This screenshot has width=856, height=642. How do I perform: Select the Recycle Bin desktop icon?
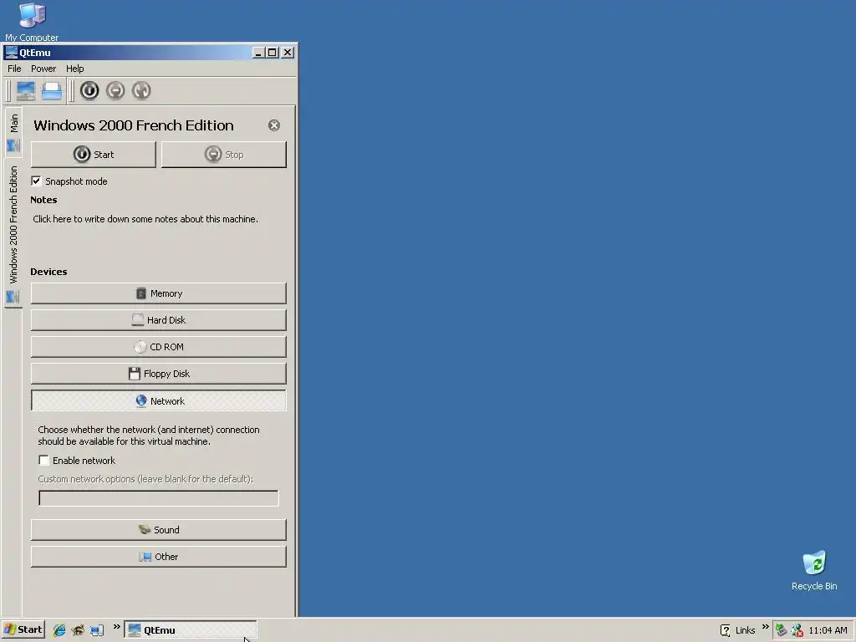tap(814, 570)
